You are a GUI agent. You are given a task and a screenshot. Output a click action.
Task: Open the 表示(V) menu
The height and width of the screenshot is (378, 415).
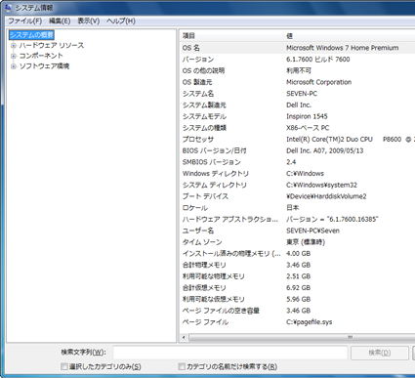[x=88, y=21]
